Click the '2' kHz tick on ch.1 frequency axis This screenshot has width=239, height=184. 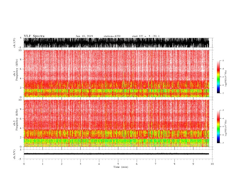point(21,88)
